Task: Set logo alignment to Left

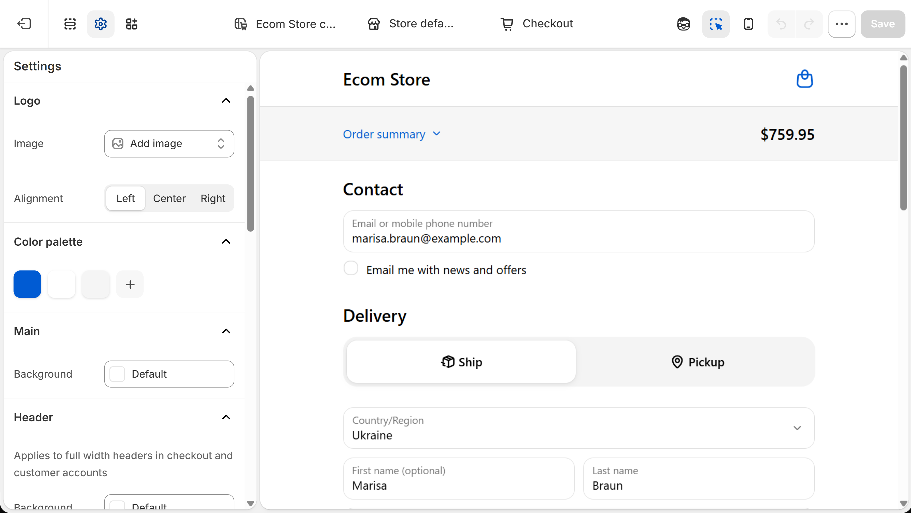Action: tap(125, 198)
